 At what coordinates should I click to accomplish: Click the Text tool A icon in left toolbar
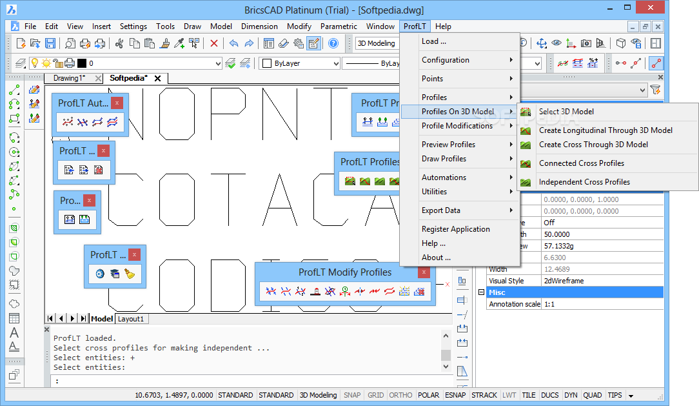click(x=14, y=332)
